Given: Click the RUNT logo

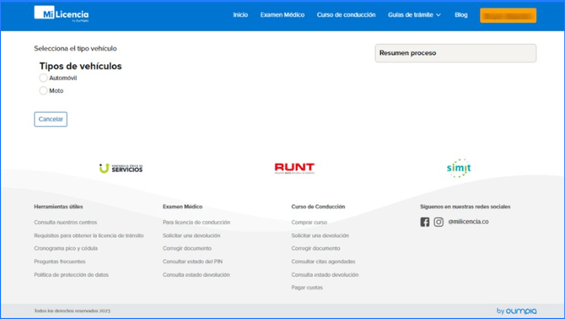Looking at the screenshot, I should tap(294, 168).
